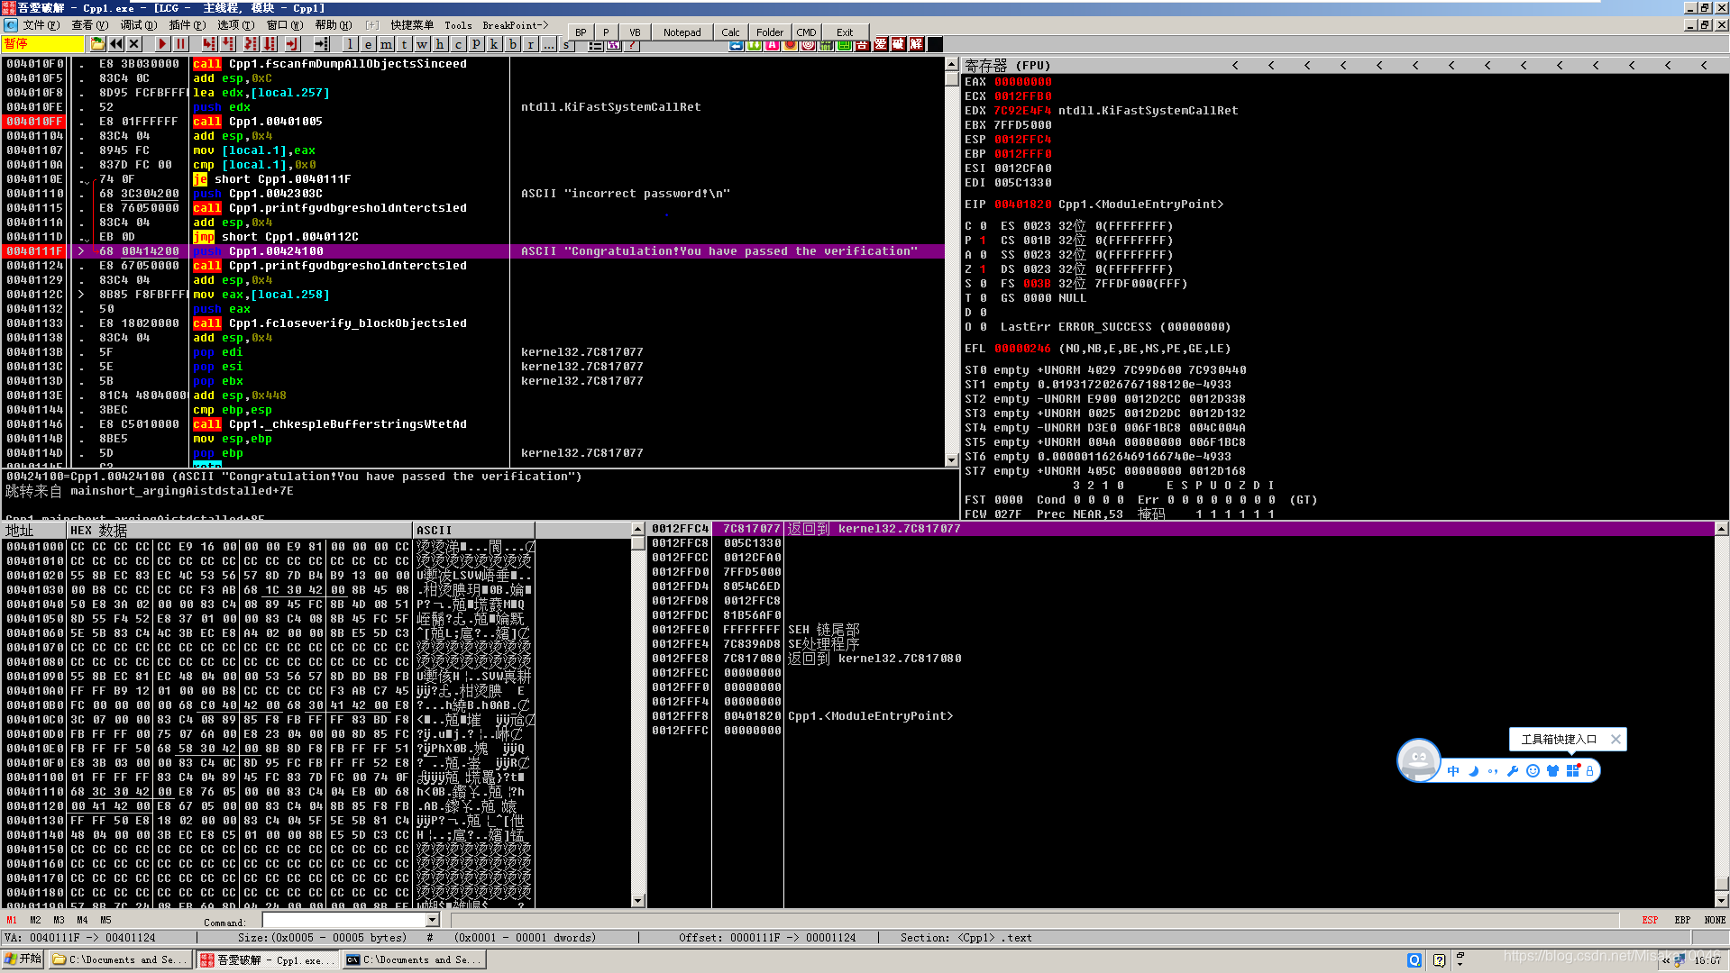Image resolution: width=1730 pixels, height=973 pixels.
Task: Click the Step Over toolbar icon
Action: click(228, 43)
